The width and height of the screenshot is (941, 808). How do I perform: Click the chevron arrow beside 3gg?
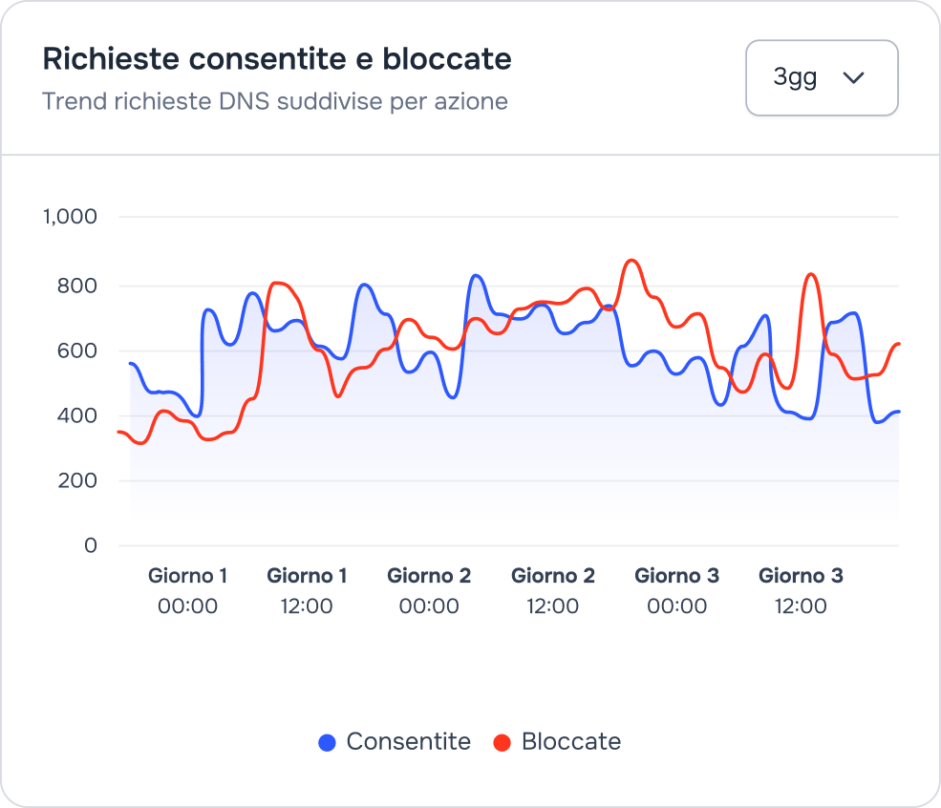pyautogui.click(x=853, y=78)
